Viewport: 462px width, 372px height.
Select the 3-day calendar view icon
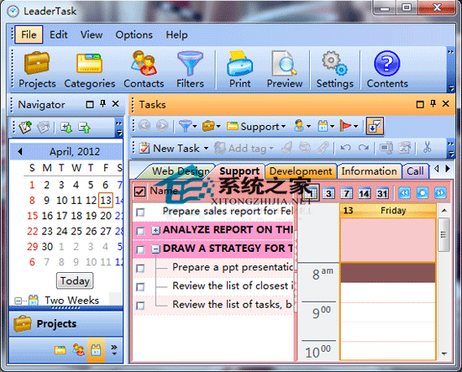(328, 193)
